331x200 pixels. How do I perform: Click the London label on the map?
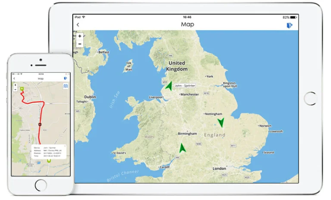click(x=219, y=169)
